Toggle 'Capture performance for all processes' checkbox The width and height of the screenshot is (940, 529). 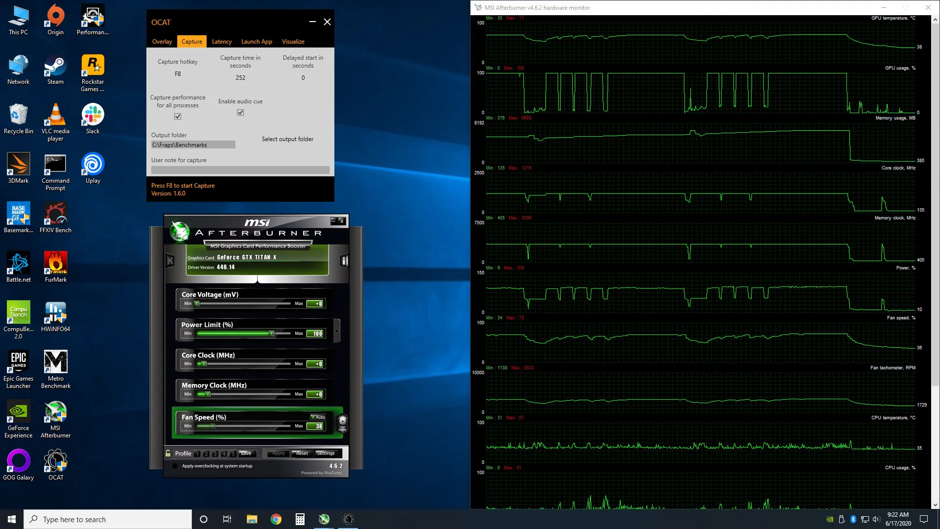point(178,117)
